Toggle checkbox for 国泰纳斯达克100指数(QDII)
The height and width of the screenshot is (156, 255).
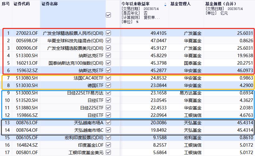point(108,63)
